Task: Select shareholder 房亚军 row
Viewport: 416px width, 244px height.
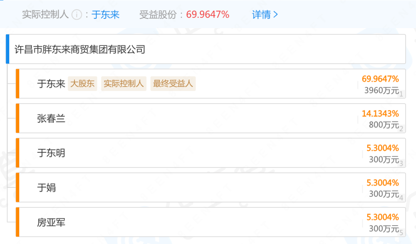Action: pos(211,222)
